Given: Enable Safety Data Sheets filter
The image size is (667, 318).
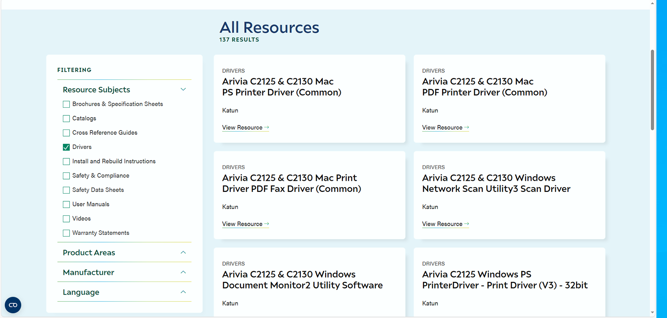Looking at the screenshot, I should coord(66,190).
